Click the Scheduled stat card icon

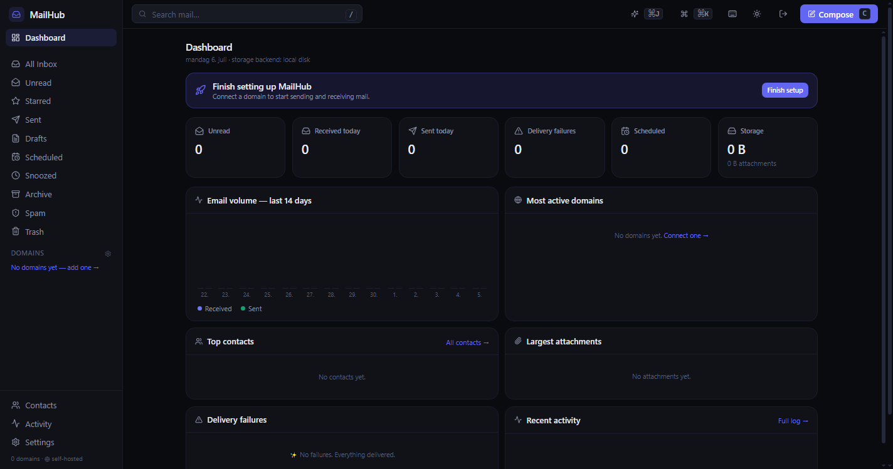click(x=625, y=131)
